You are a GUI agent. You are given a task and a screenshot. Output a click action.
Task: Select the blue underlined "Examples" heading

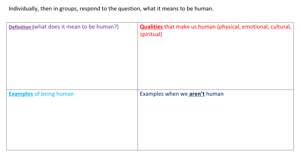(x=21, y=94)
